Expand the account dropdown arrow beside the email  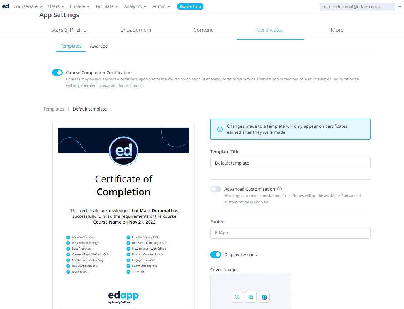[x=400, y=7]
